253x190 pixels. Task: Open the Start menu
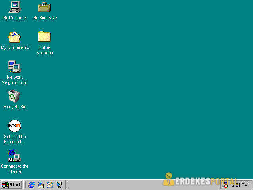11,185
